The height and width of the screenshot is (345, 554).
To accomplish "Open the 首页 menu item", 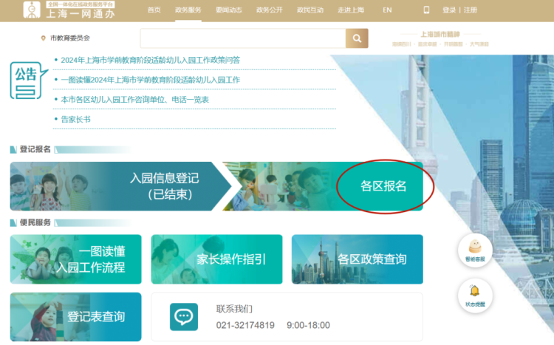I will point(154,10).
